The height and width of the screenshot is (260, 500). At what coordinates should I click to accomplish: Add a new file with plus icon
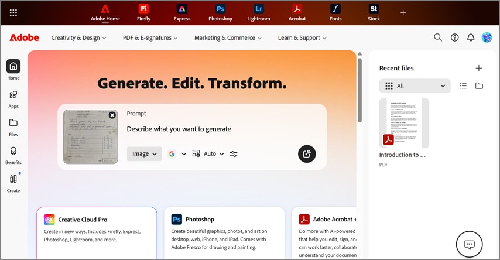pyautogui.click(x=479, y=68)
